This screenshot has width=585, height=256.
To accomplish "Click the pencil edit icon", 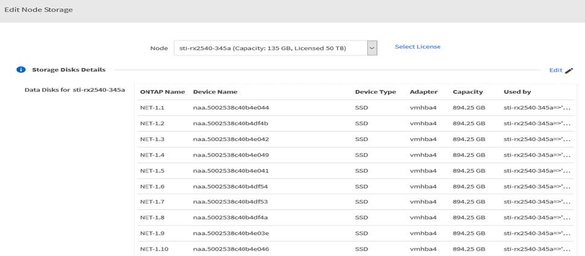I will pos(569,70).
